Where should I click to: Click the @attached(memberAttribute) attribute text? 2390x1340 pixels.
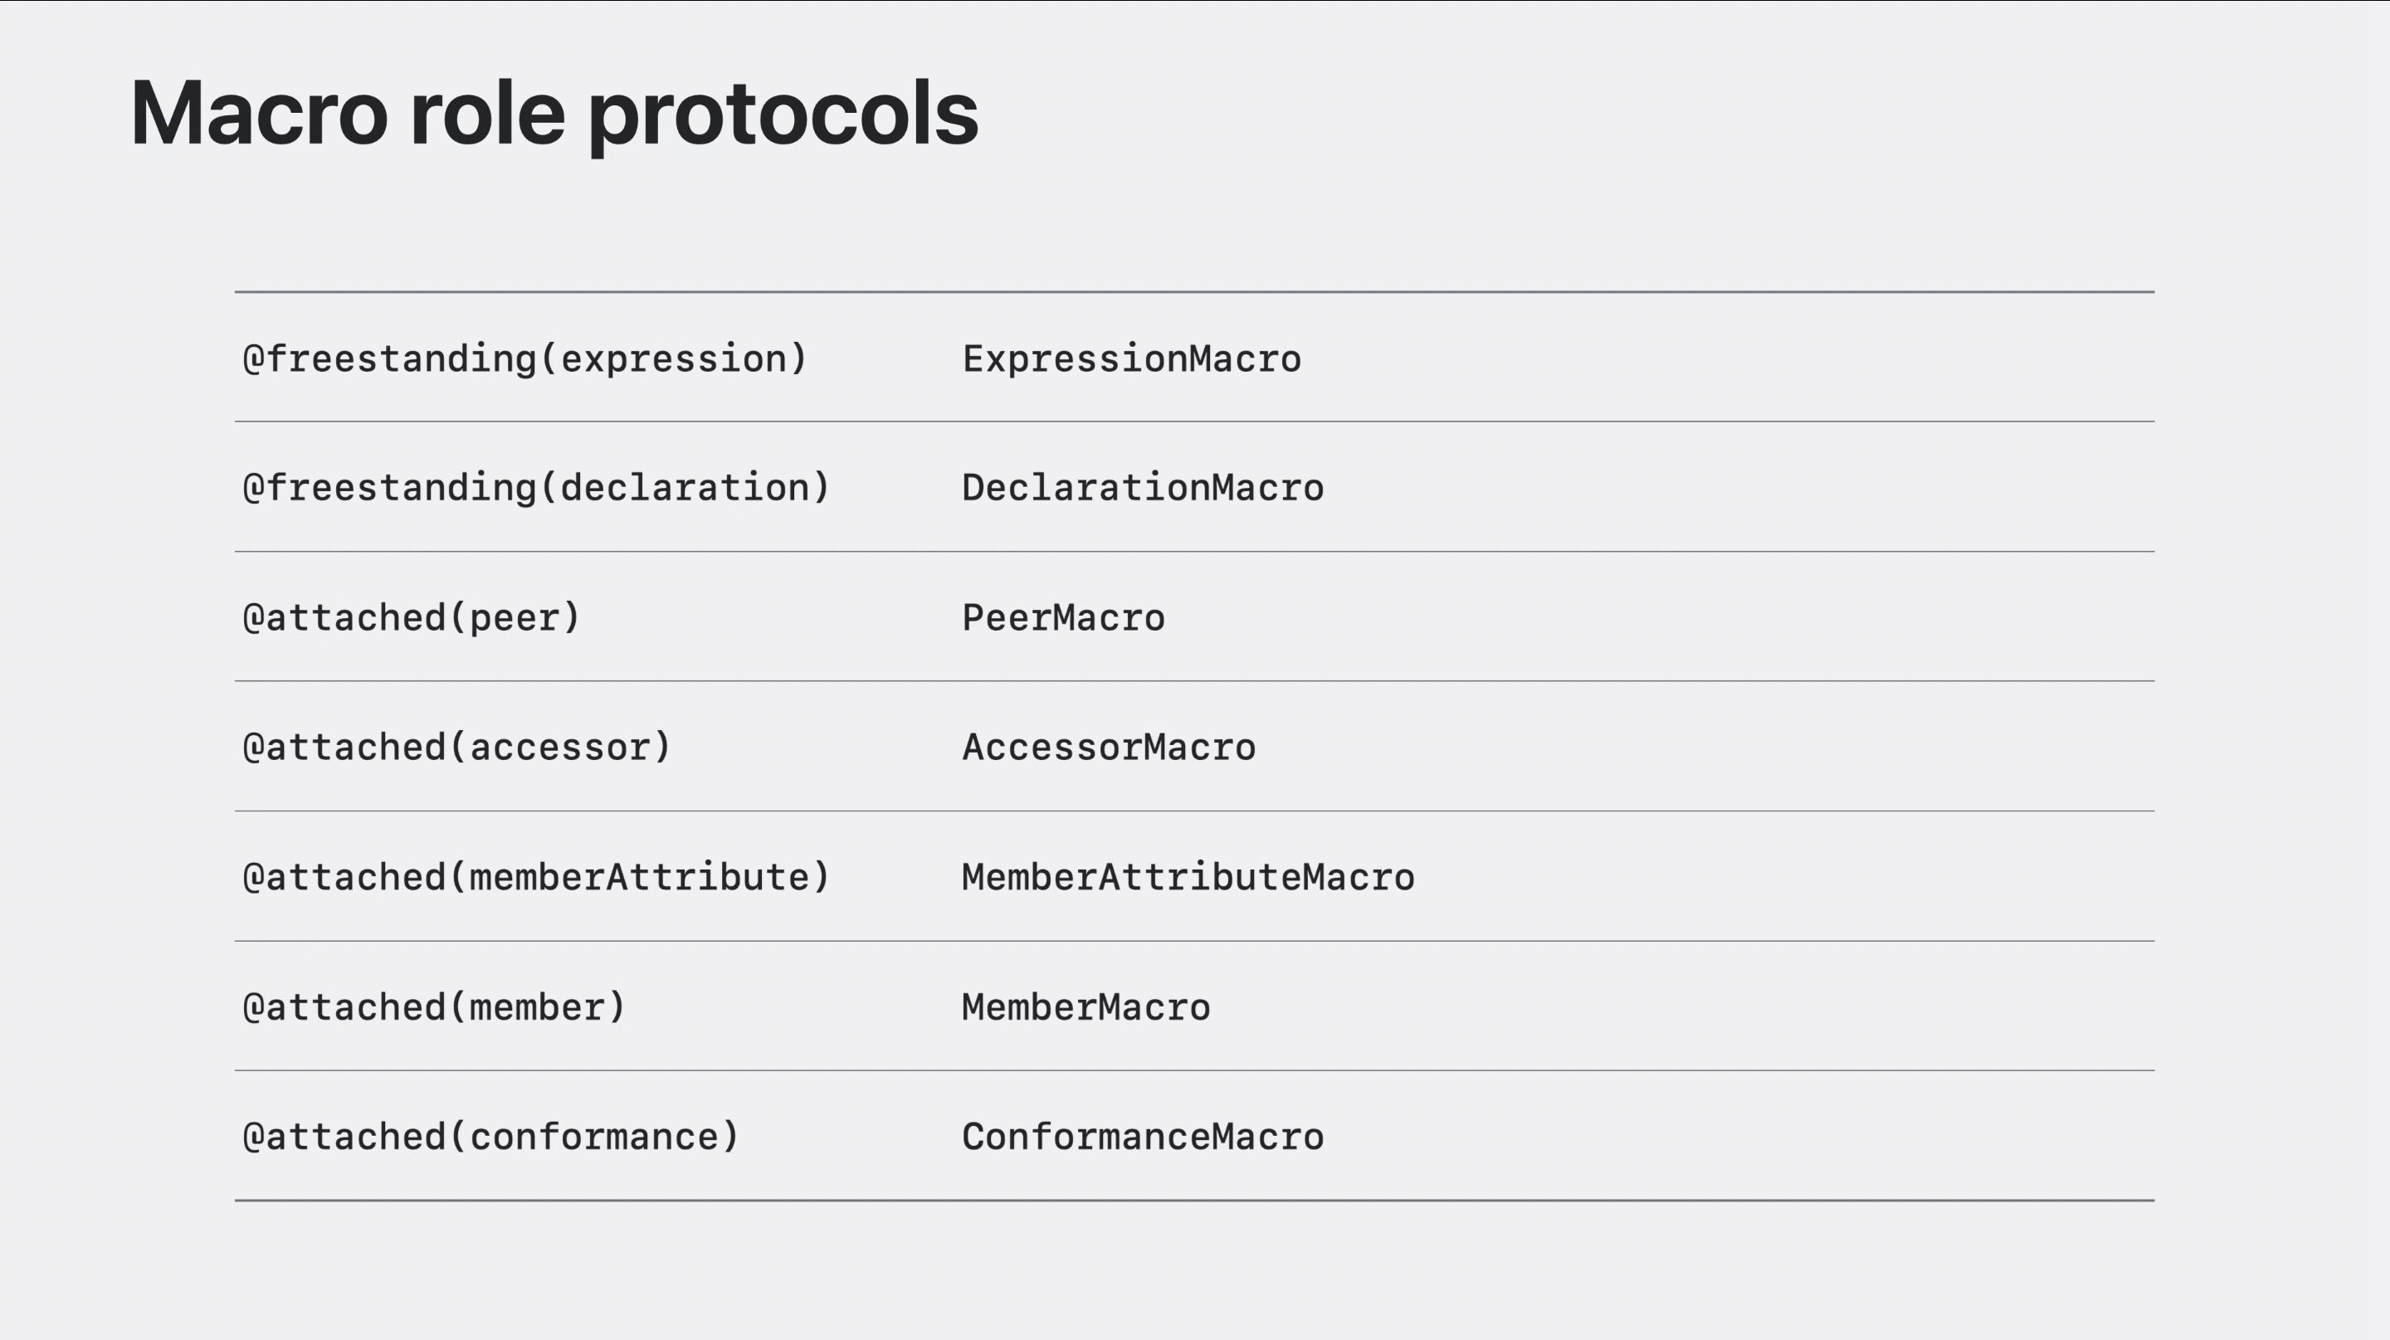[536, 877]
